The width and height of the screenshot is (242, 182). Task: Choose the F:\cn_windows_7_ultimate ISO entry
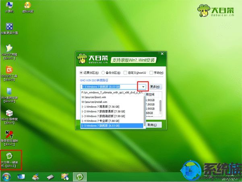112,92
